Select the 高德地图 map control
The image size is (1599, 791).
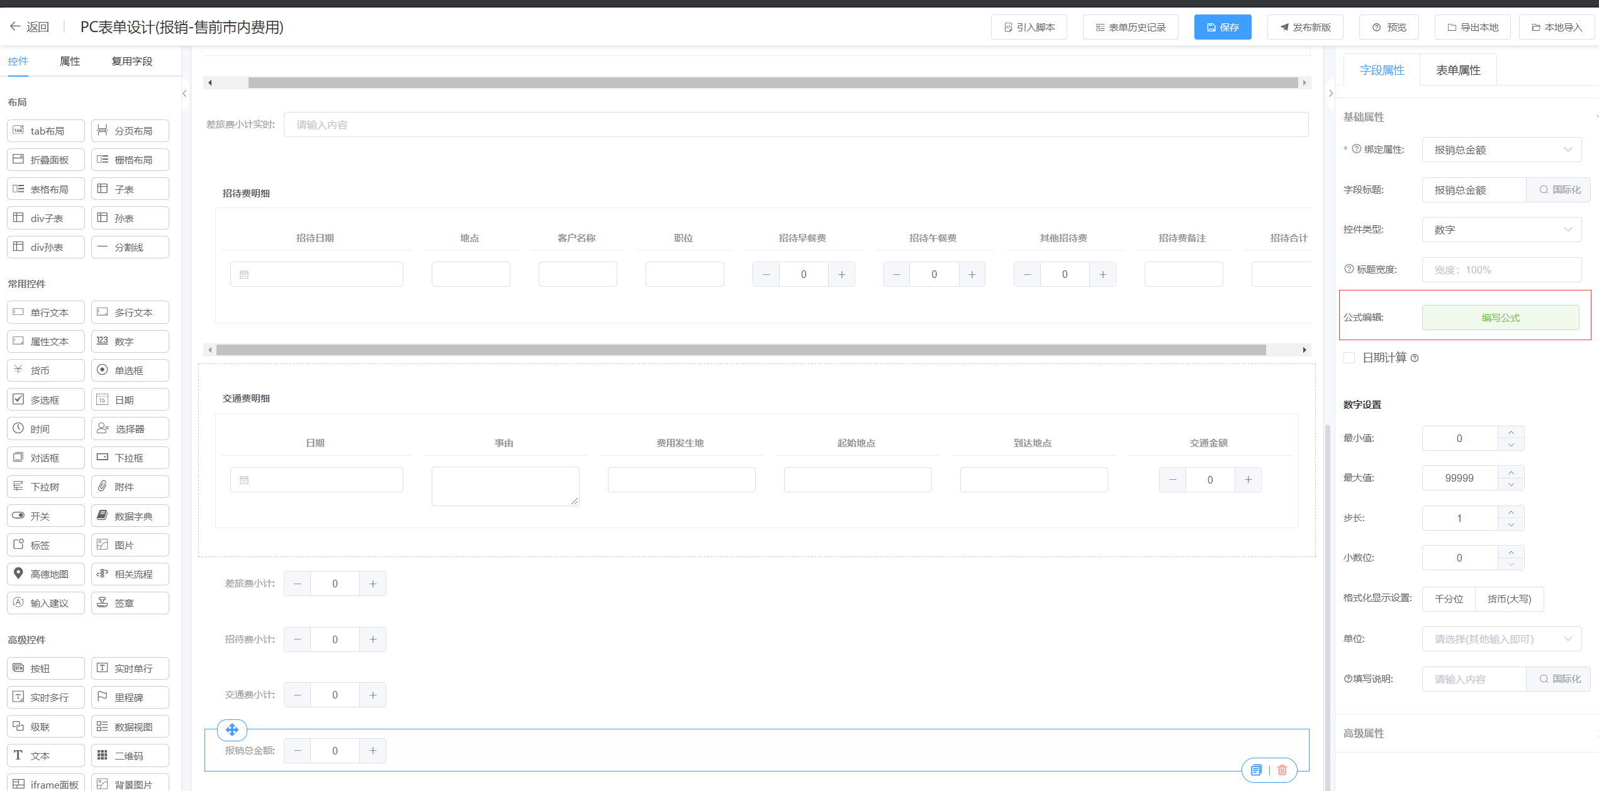click(46, 574)
